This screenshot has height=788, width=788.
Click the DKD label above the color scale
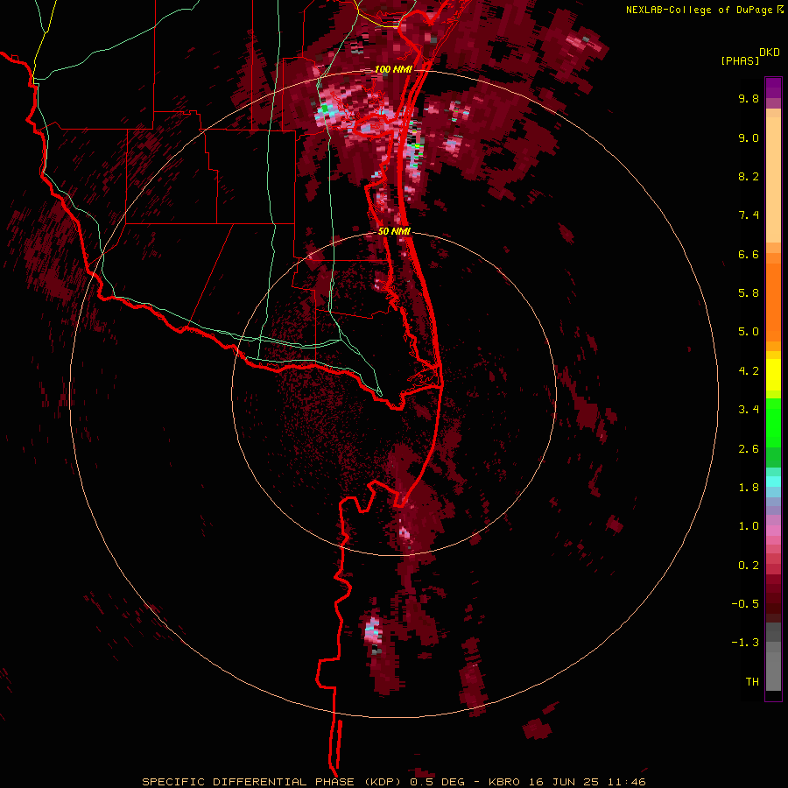tap(770, 53)
